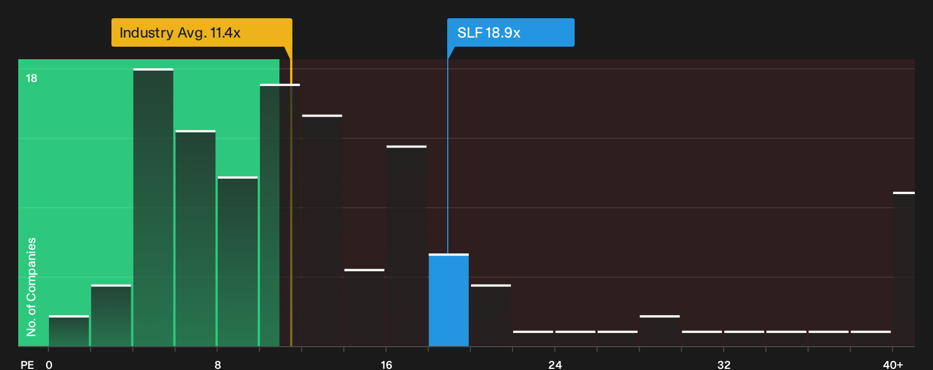
Task: Click the tallest bar in the green region
Action: [x=154, y=208]
